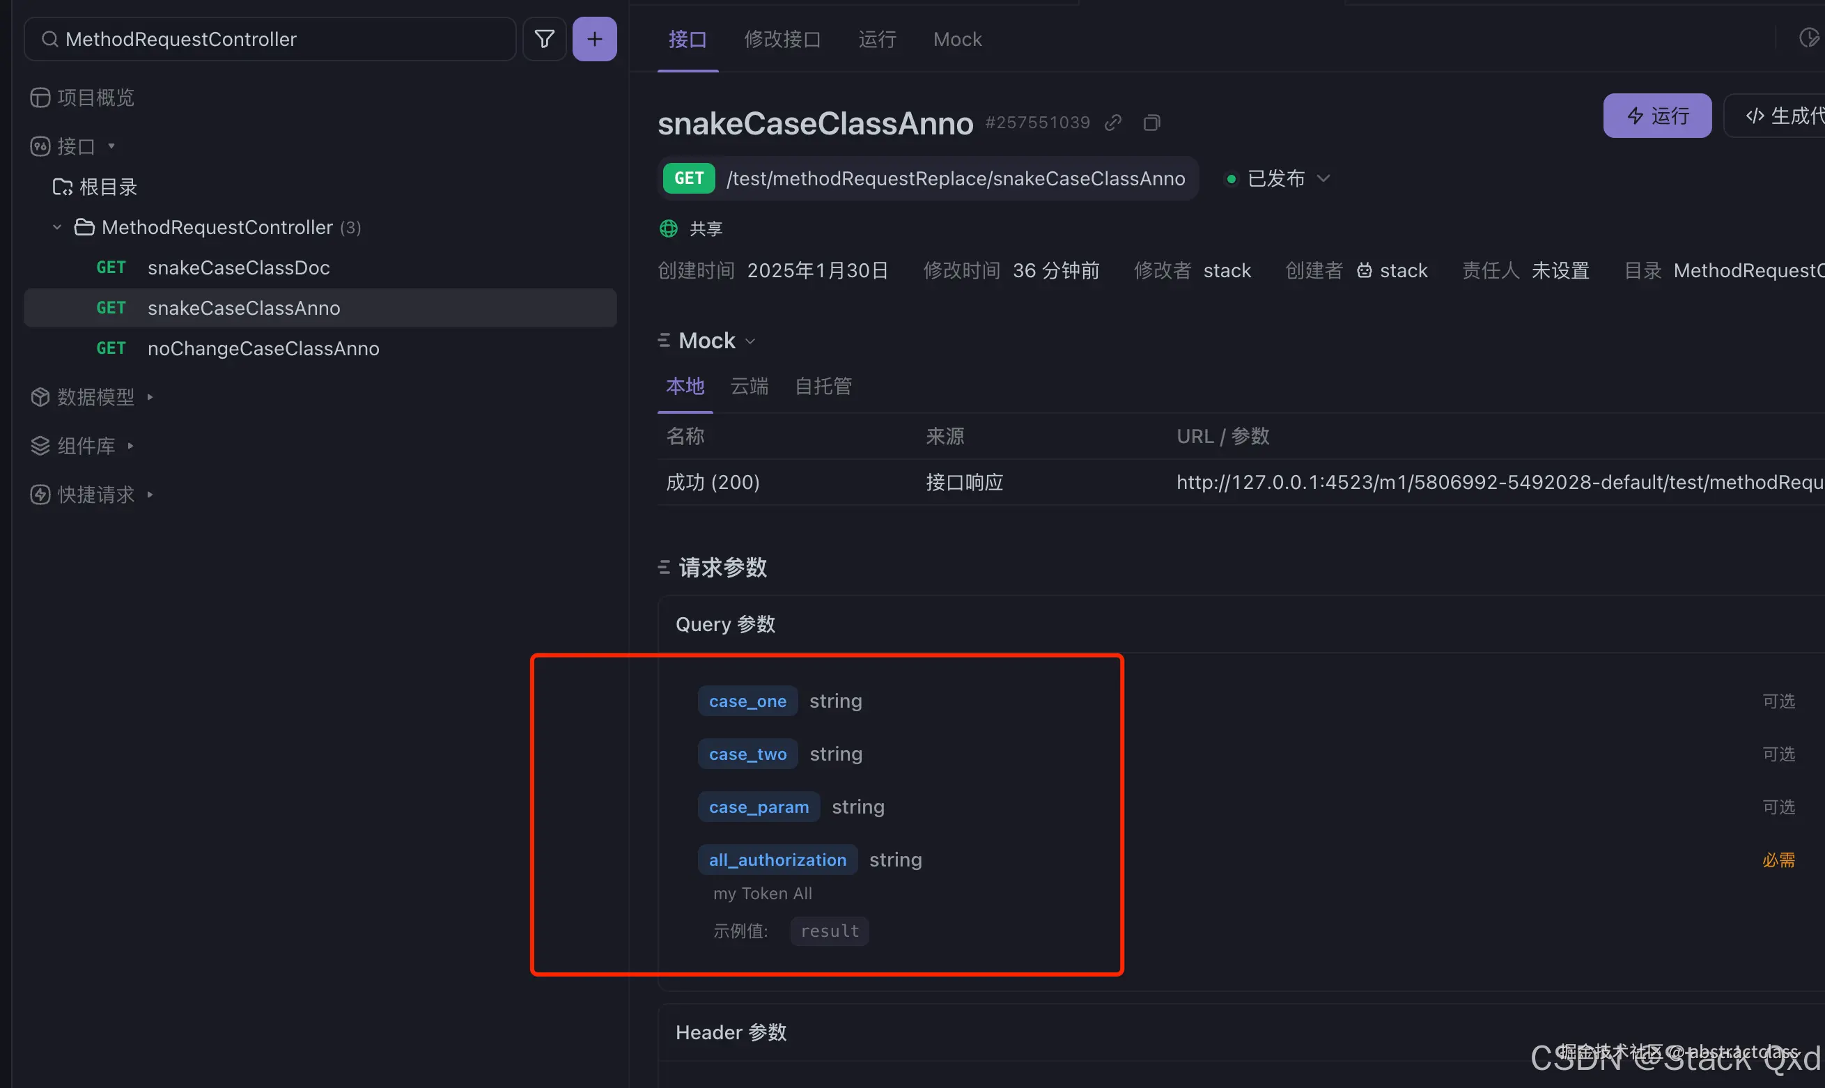Collapse the Mock section via its chevron

coord(750,340)
